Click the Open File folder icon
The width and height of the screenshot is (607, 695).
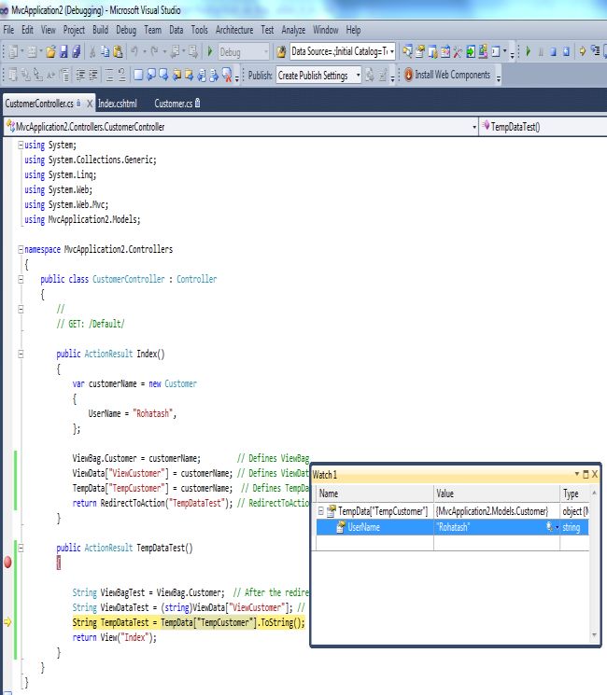coord(51,52)
